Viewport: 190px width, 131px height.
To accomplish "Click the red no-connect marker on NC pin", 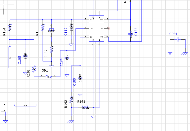I will 109,28.
